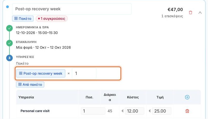Click the Υπηρεσία column header
Image resolution: width=208 pixels, height=119 pixels.
[26, 97]
